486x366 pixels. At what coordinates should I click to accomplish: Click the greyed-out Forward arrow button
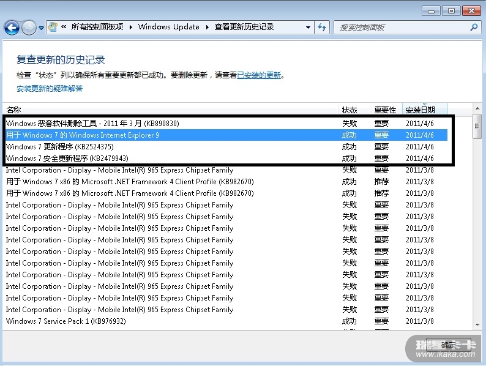pyautogui.click(x=29, y=28)
